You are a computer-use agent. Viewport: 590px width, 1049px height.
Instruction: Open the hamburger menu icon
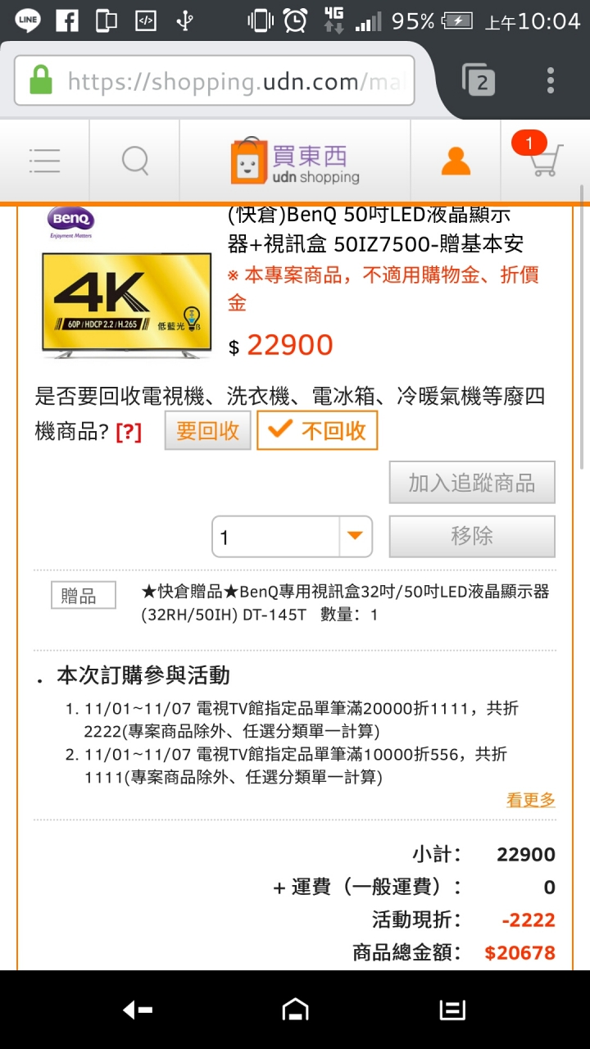(x=44, y=161)
